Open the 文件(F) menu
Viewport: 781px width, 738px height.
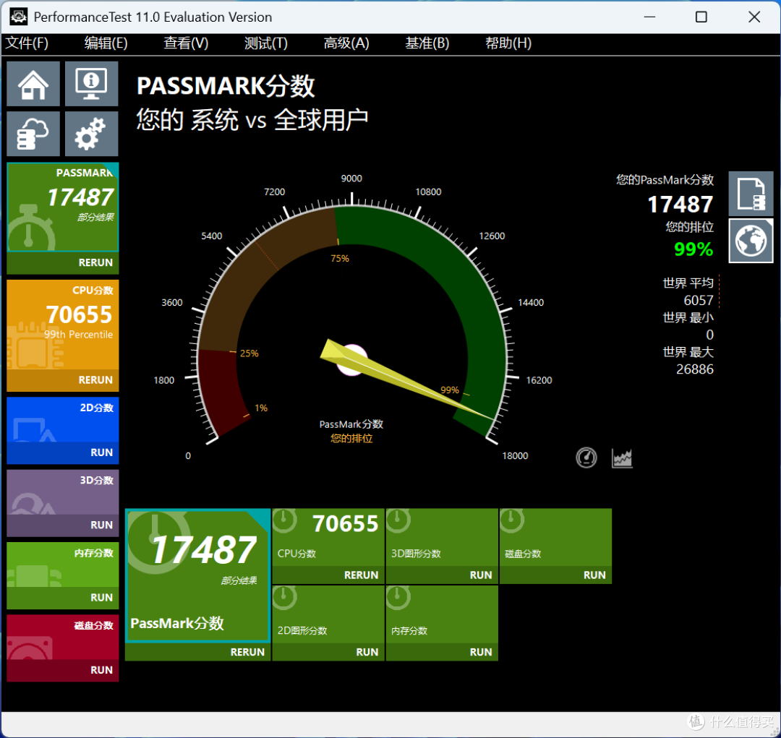click(x=27, y=43)
